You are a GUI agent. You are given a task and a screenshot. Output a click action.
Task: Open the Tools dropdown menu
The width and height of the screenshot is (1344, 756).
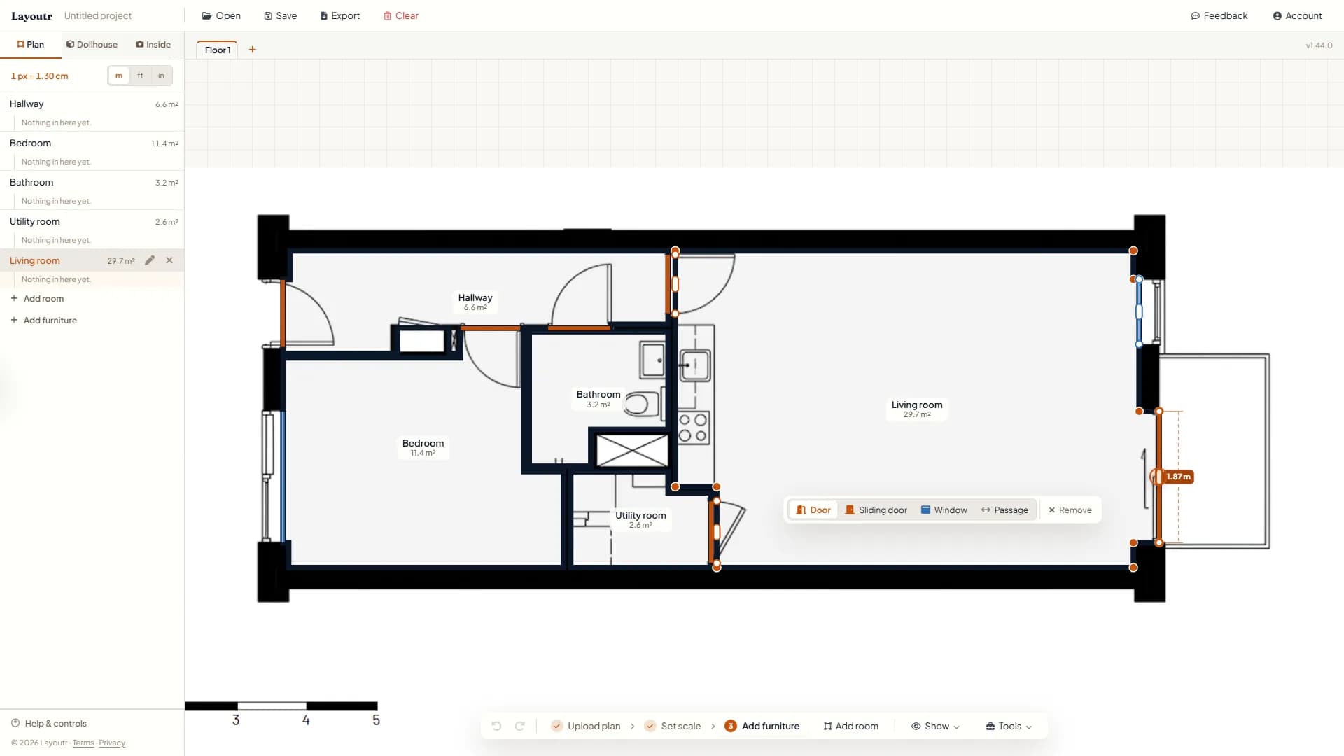(1009, 726)
